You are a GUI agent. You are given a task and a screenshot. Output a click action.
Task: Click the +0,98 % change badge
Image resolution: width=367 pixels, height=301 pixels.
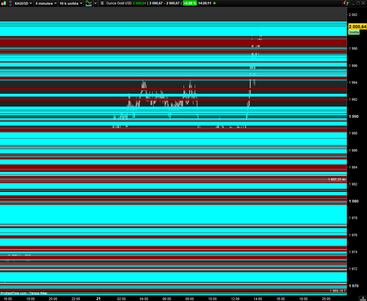190,3
